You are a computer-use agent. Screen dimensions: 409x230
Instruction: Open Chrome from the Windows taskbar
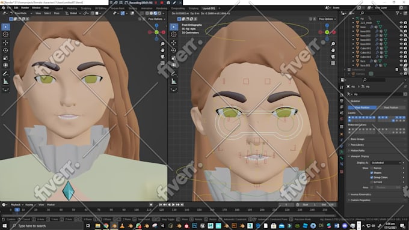coord(106,226)
